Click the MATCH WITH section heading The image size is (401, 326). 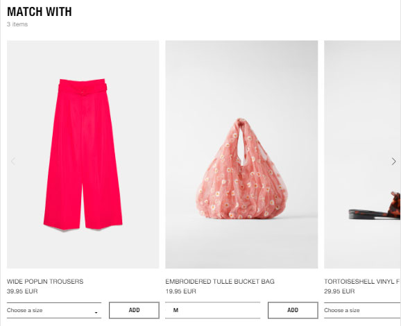[40, 12]
